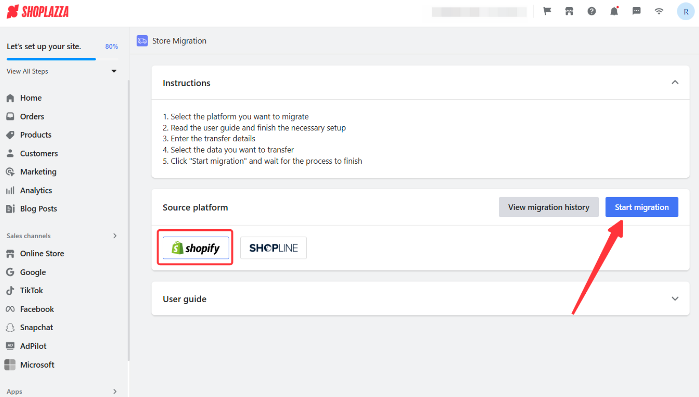Image resolution: width=699 pixels, height=397 pixels.
Task: Click the flag icon in top bar
Action: [x=547, y=11]
